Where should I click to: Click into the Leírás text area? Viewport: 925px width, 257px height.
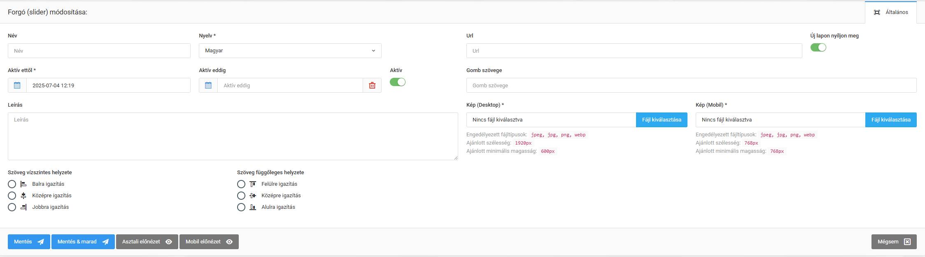233,136
